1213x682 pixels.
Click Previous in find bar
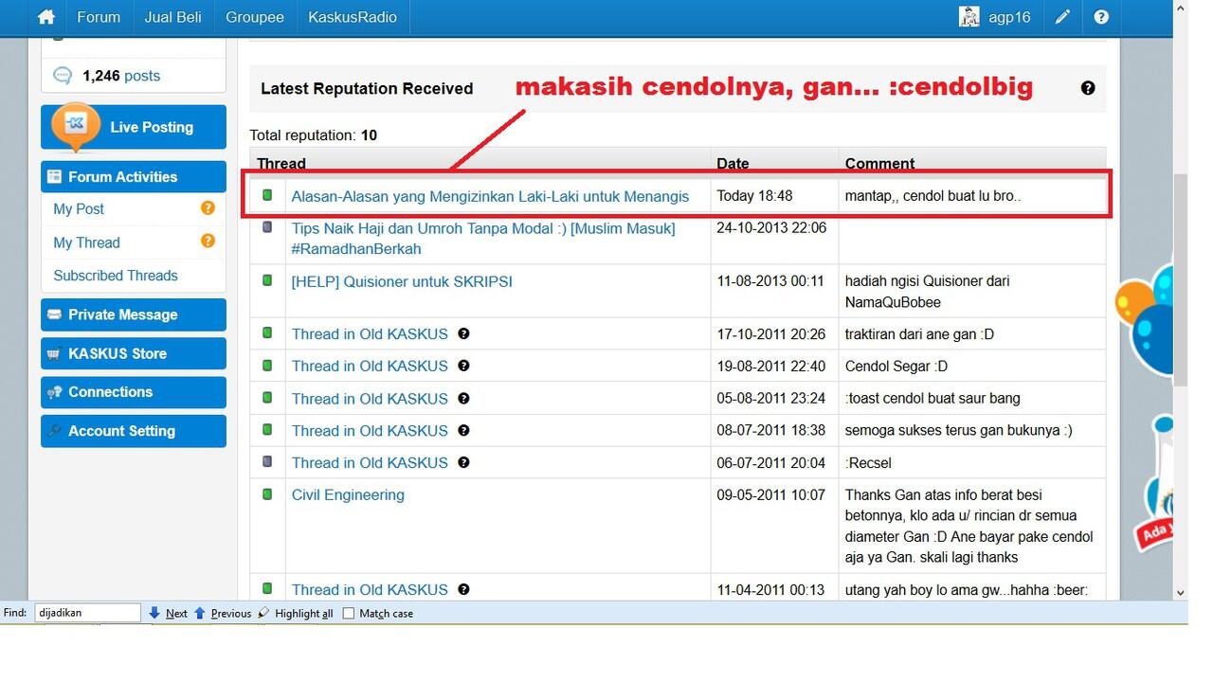coord(231,613)
